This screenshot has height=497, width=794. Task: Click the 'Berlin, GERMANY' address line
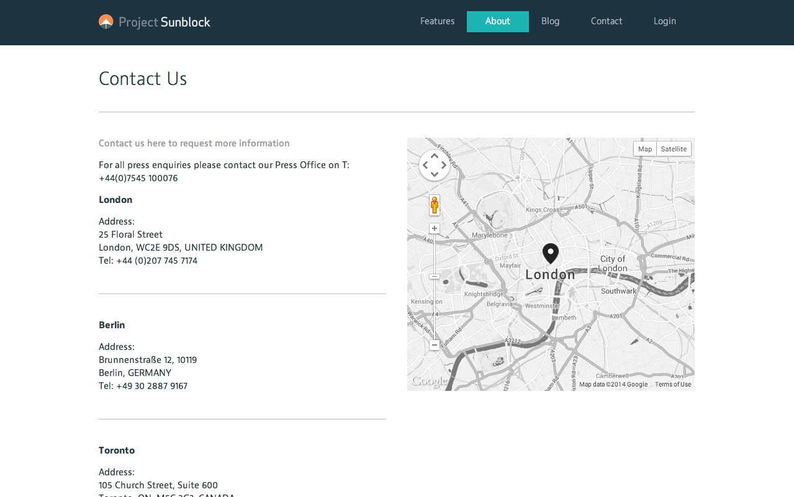point(135,373)
